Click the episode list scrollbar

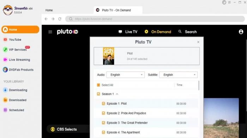199,85
